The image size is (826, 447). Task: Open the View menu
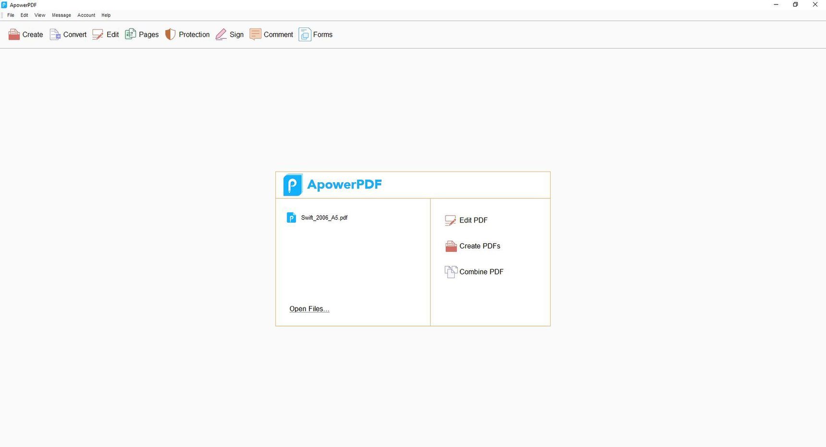pyautogui.click(x=40, y=15)
